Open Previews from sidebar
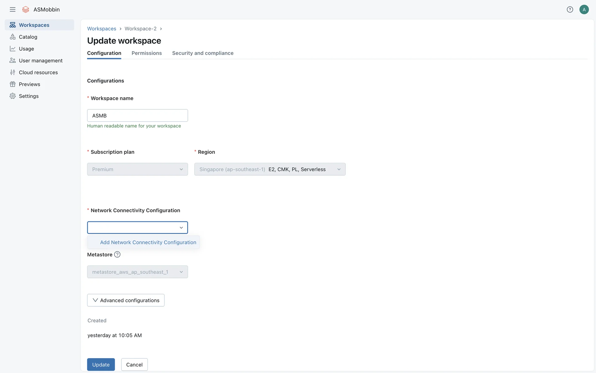Screen dimensions: 596x373 pos(29,84)
